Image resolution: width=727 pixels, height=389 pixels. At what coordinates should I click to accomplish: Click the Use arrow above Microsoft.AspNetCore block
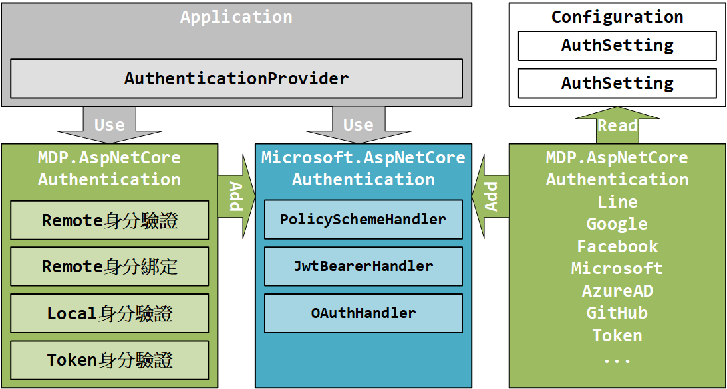click(359, 125)
